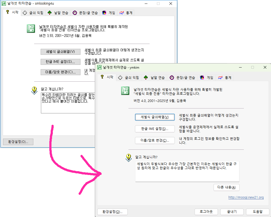
Task: Click version text "버전 3.93, 2001~2021년 6월, 김용묵"
Action: point(65,36)
